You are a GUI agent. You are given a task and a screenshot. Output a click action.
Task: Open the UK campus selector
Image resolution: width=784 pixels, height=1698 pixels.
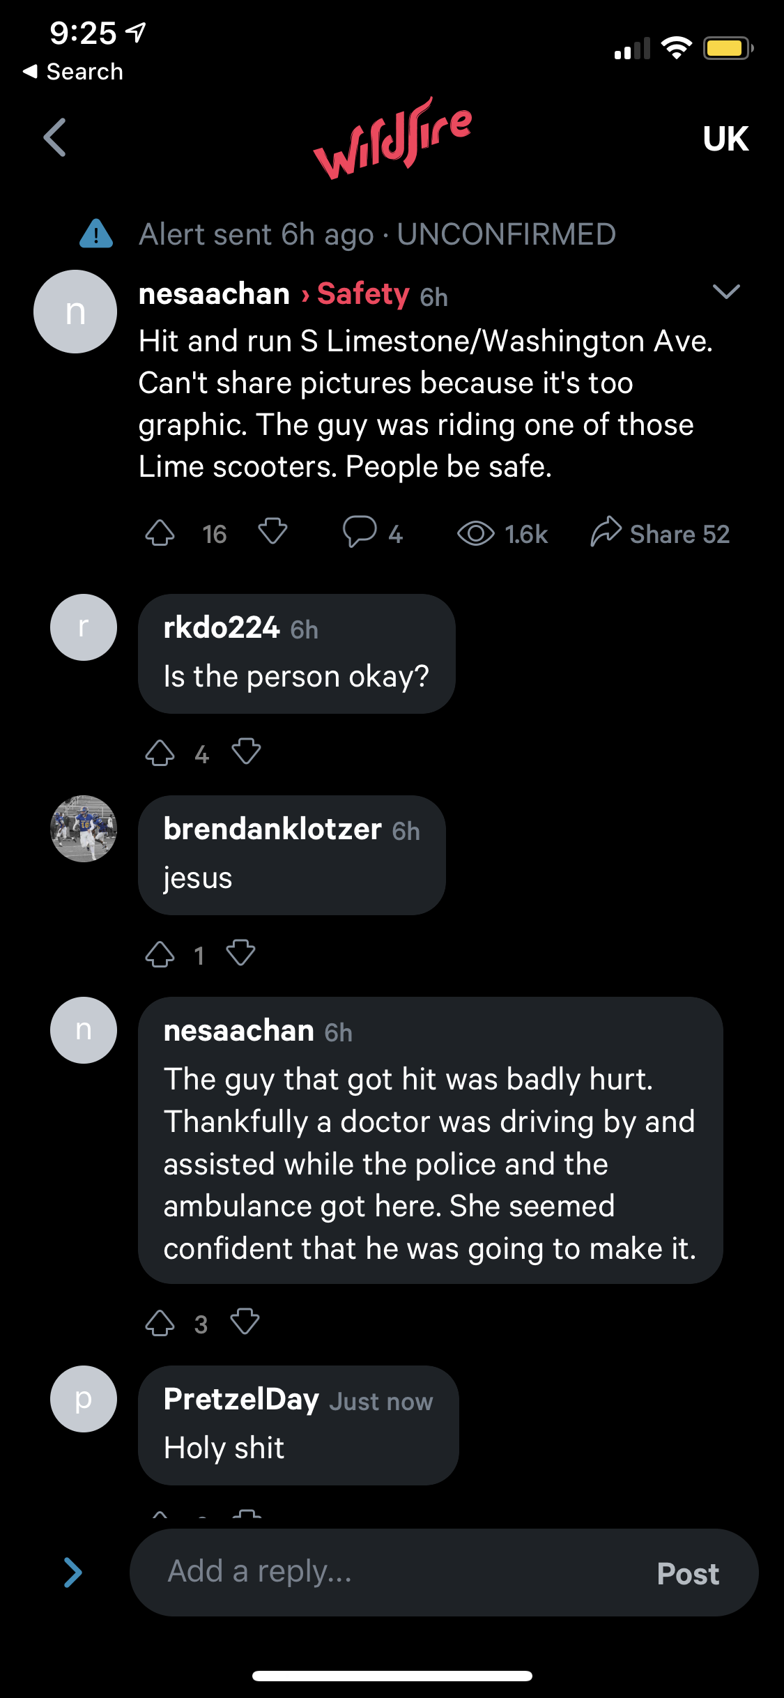pyautogui.click(x=725, y=139)
